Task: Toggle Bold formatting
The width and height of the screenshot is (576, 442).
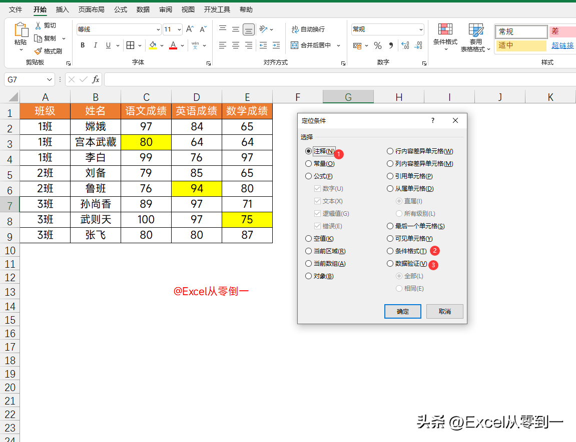Action: [83, 45]
